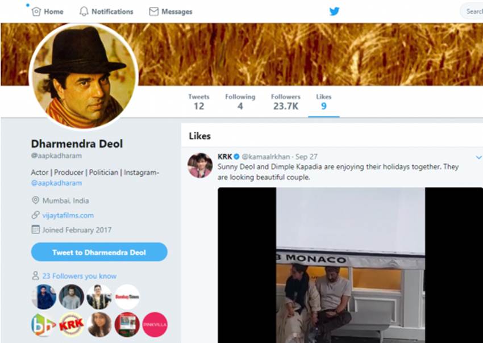This screenshot has height=343, width=483.
Task: Switch to the Tweets tab
Action: coord(199,102)
